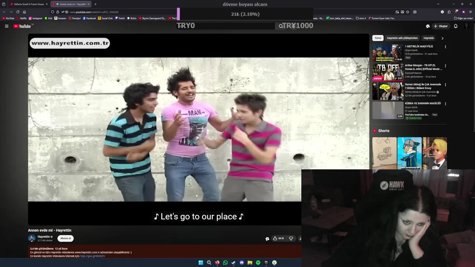Click the shield tracking protection icon
The image size is (475, 267).
click(52, 12)
